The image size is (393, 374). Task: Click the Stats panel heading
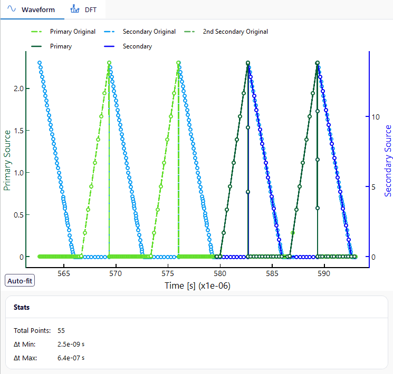point(22,307)
